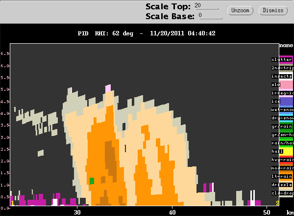The image size is (294, 216).
Task: Click the drizzle legend entry
Action: pos(282,185)
